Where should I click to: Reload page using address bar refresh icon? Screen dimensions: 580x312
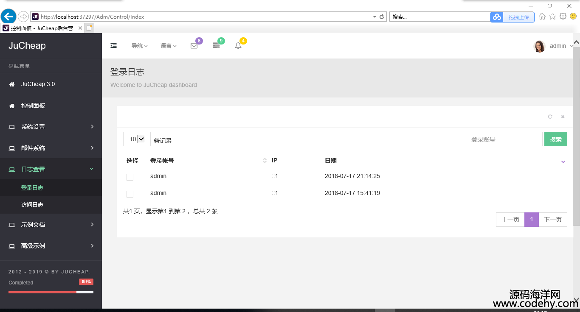pos(382,17)
